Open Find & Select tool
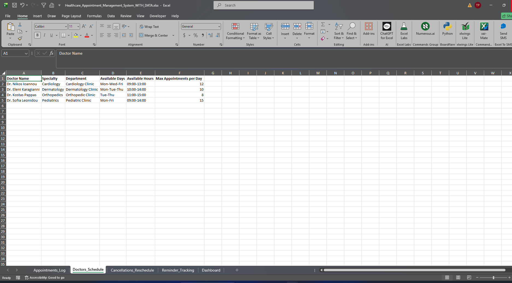 [351, 31]
